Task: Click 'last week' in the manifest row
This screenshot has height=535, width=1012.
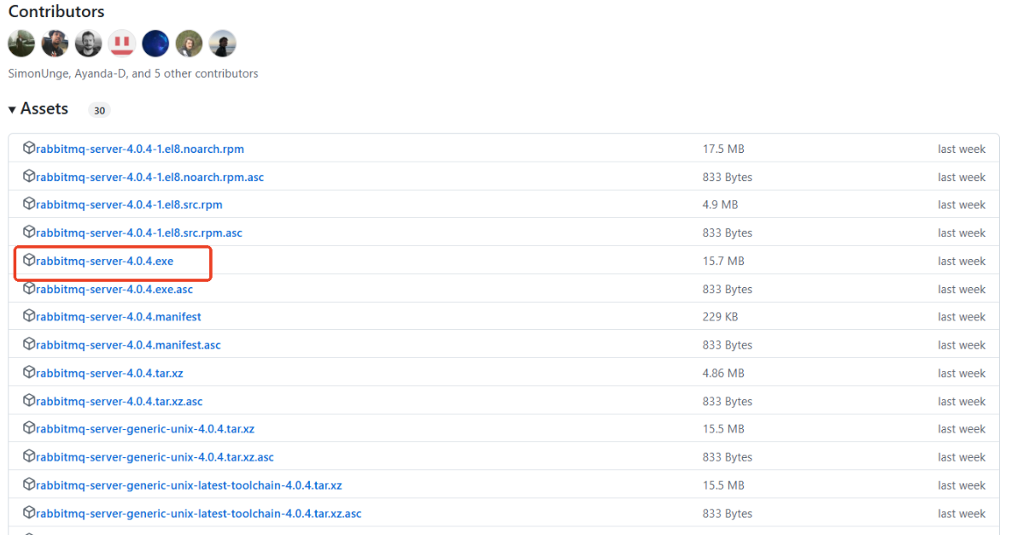Action: (x=962, y=316)
